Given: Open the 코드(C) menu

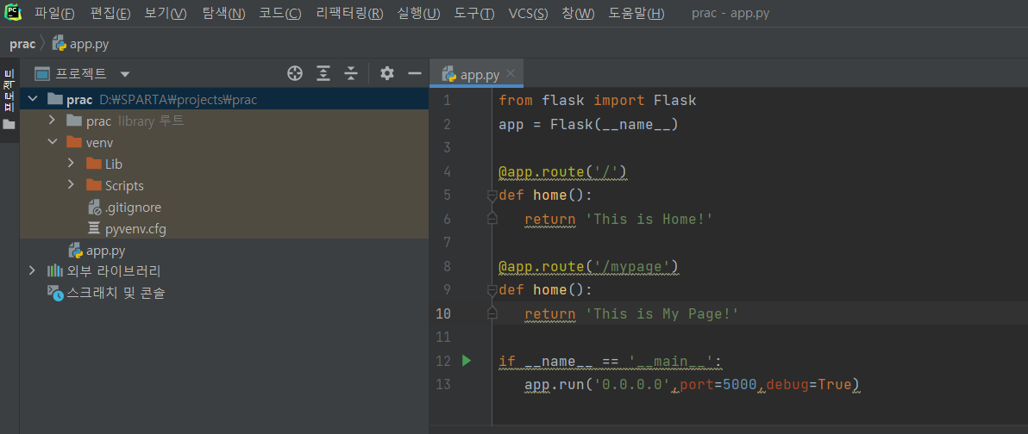Looking at the screenshot, I should pos(280,14).
